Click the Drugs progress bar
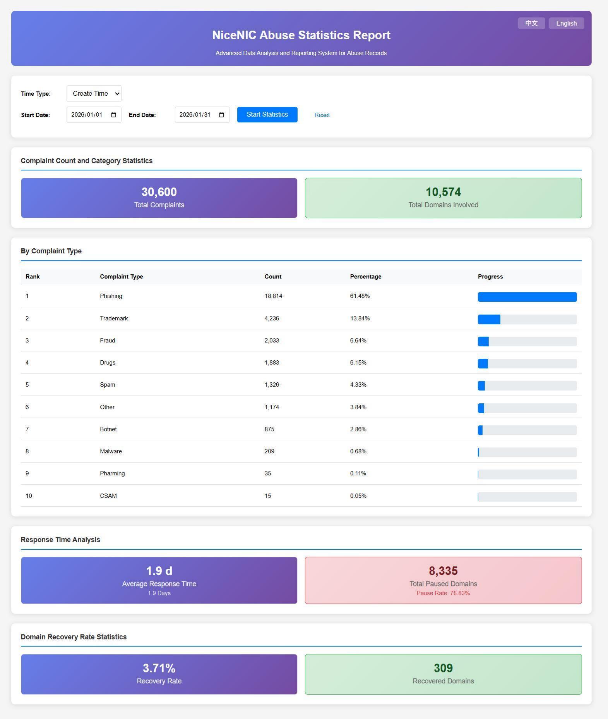Image resolution: width=608 pixels, height=719 pixels. click(x=527, y=363)
